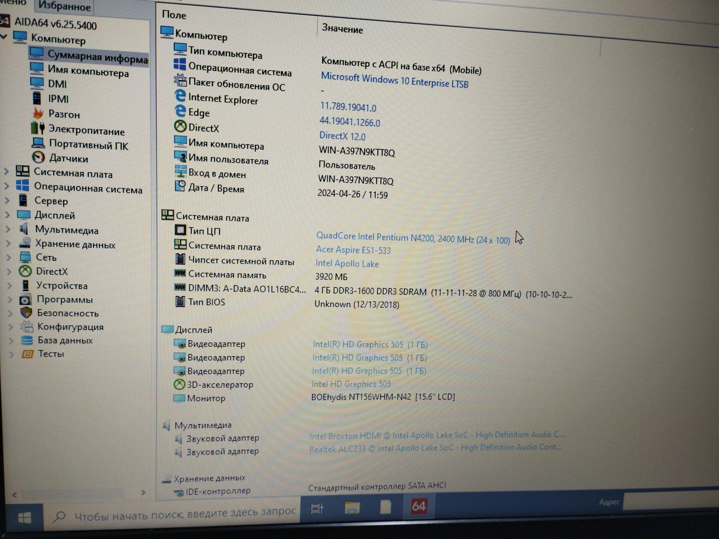719x539 pixels.
Task: Select the Конфигурация icon
Action: pyautogui.click(x=26, y=326)
